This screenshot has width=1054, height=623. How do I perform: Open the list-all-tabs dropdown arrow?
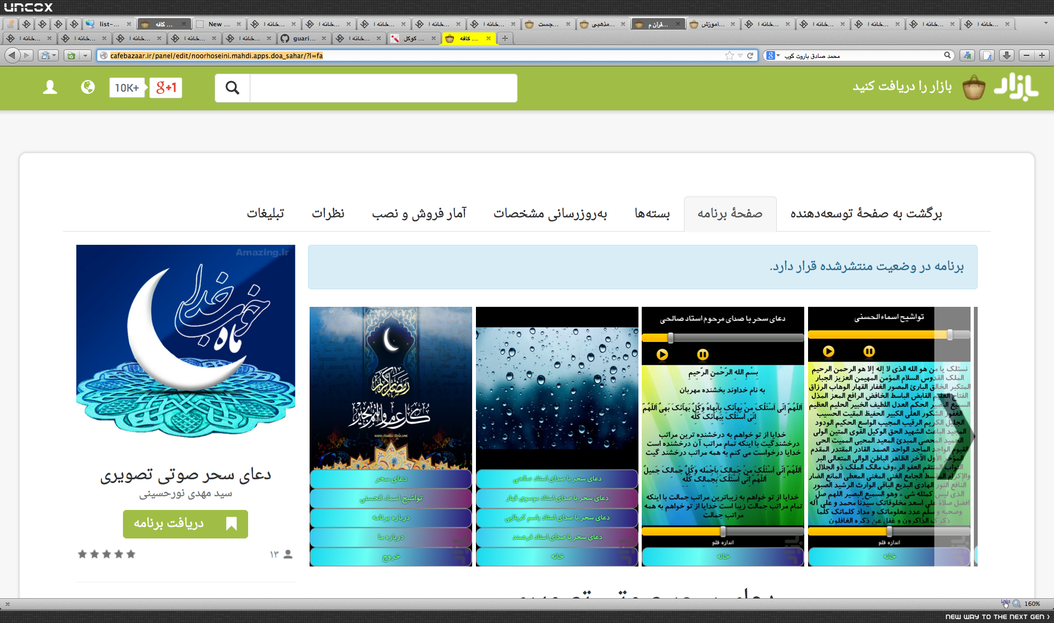(x=1045, y=24)
